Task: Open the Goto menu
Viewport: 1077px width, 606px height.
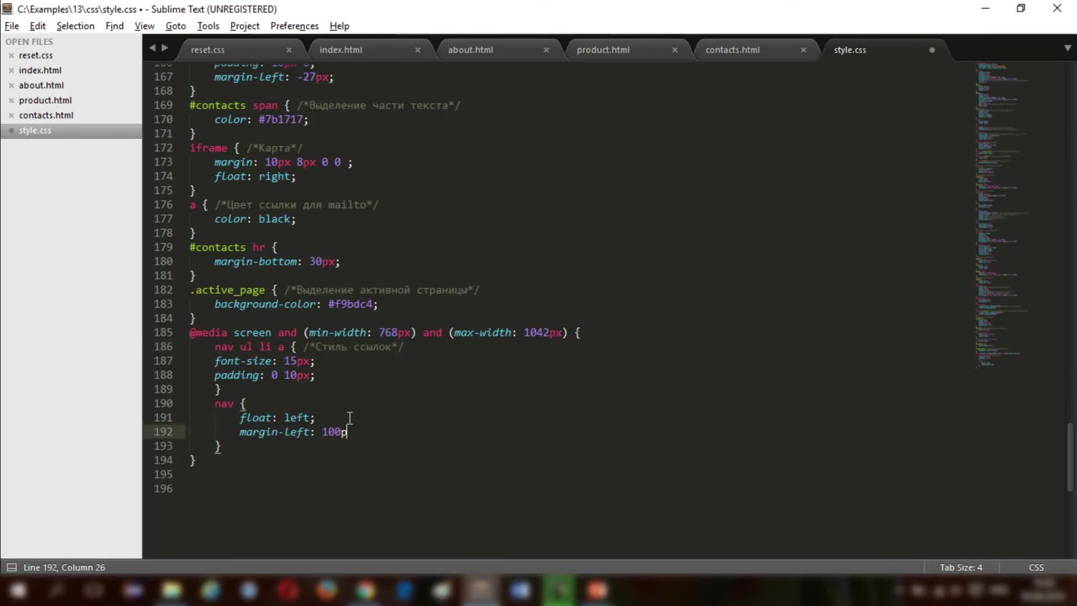Action: (x=176, y=26)
